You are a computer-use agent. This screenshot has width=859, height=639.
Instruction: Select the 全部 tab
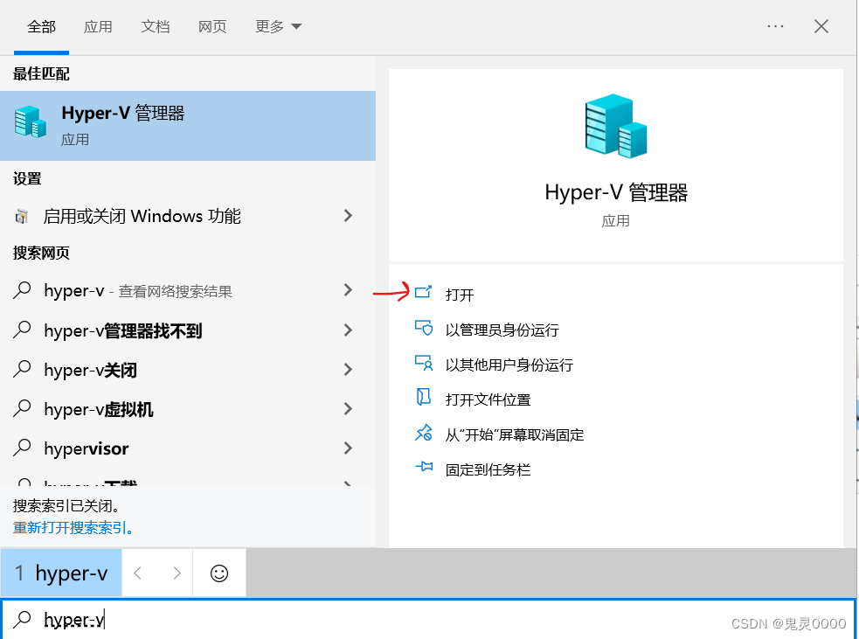pos(42,26)
